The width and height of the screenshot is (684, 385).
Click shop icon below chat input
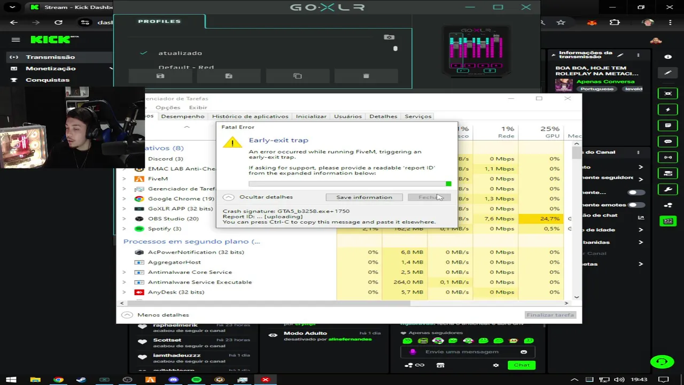[440, 365]
